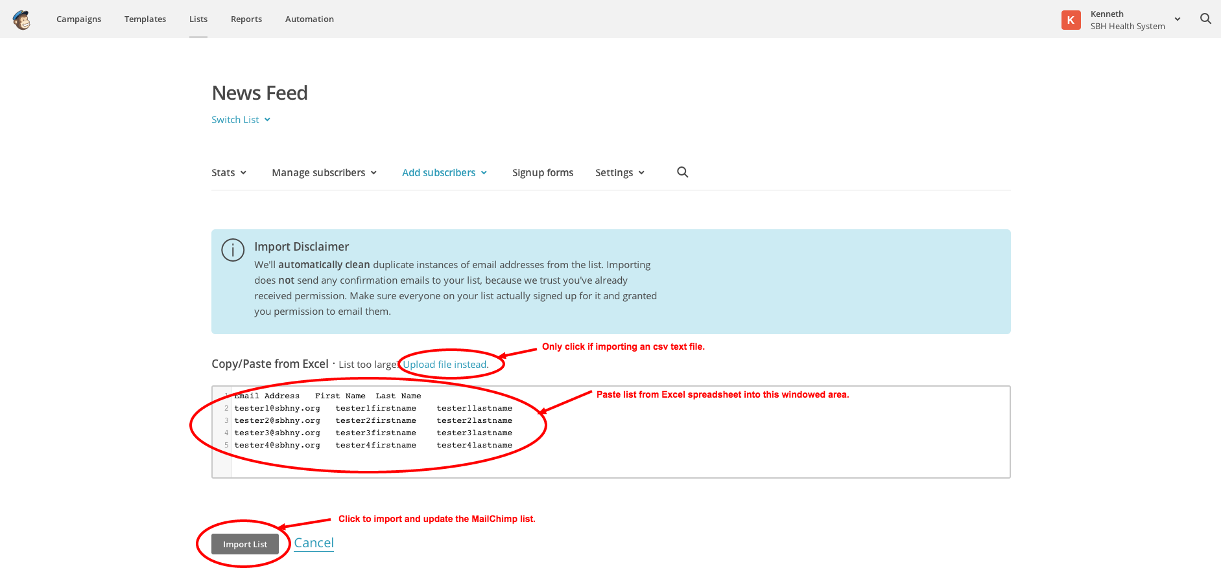Click the MailChimp monkey logo
Screen dimensions: 1221x579
pyautogui.click(x=22, y=19)
